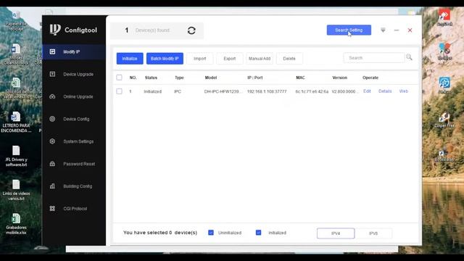Click the Initialize button
The width and height of the screenshot is (464, 261).
130,59
